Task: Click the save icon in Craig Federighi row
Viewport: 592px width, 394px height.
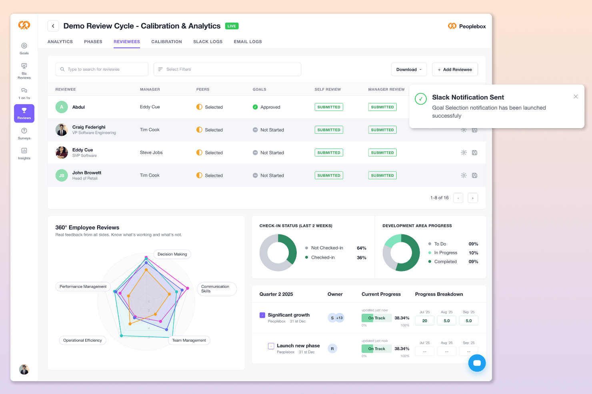Action: (x=474, y=130)
